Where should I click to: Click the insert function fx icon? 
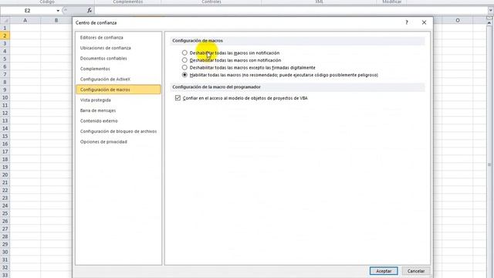tap(90, 10)
